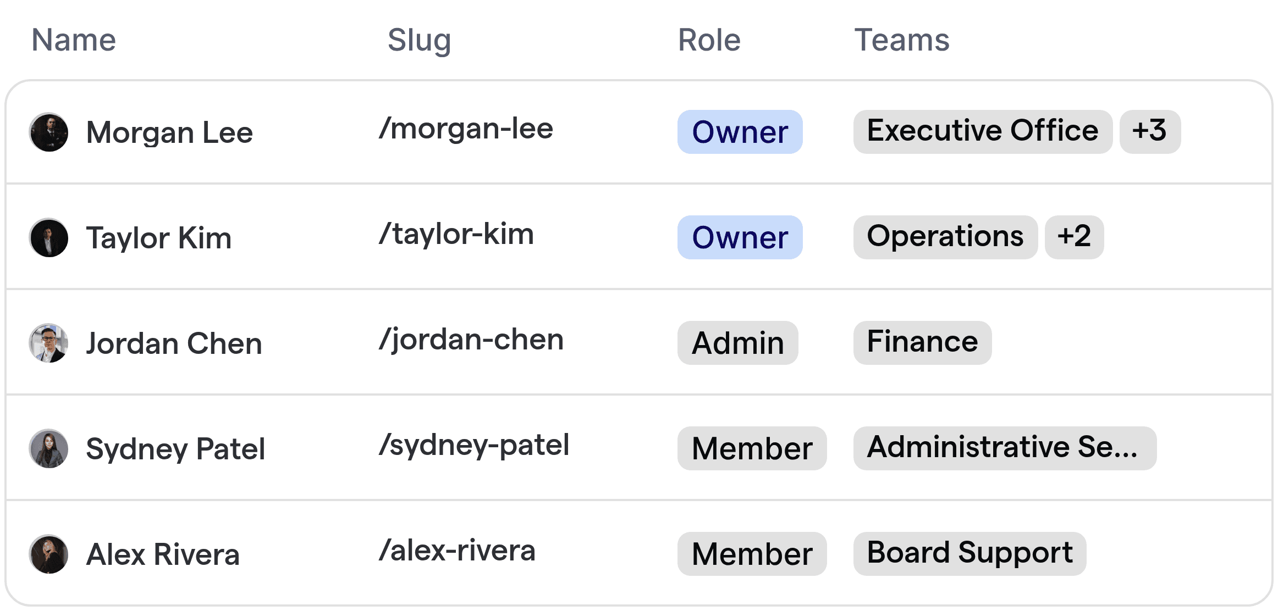This screenshot has width=1278, height=611.
Task: Click Sydney Patel's profile avatar
Action: (x=49, y=448)
